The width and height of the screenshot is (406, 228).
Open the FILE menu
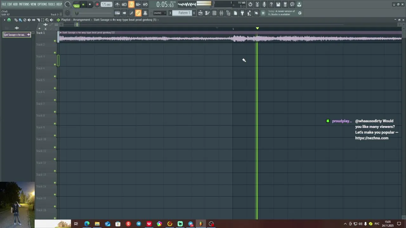pos(4,4)
